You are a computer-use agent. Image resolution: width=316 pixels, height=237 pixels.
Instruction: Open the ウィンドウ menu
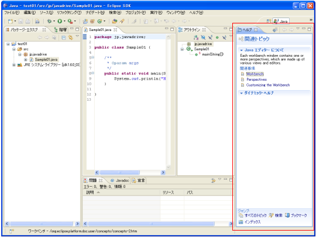[x=176, y=12]
